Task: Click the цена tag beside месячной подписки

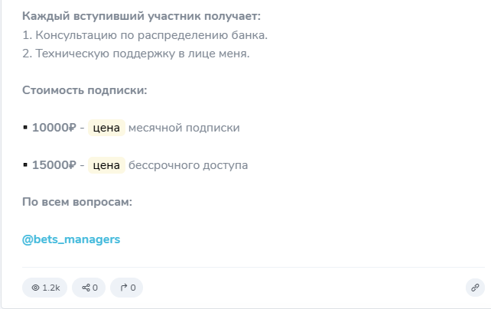Action: [106, 128]
